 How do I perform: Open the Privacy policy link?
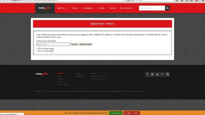point(98,79)
